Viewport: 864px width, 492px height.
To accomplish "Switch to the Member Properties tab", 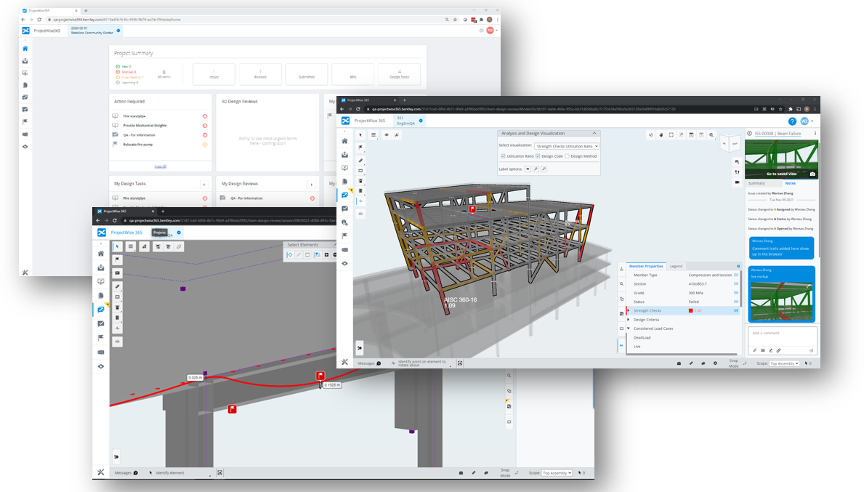I will 646,266.
